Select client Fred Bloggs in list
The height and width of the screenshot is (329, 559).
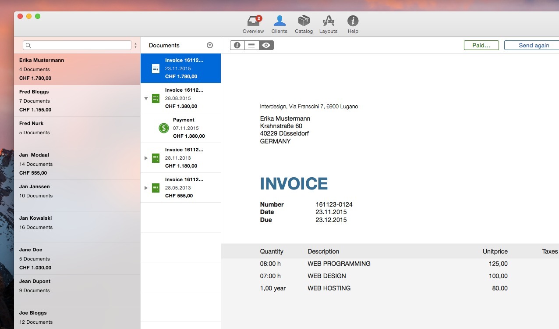tap(77, 100)
